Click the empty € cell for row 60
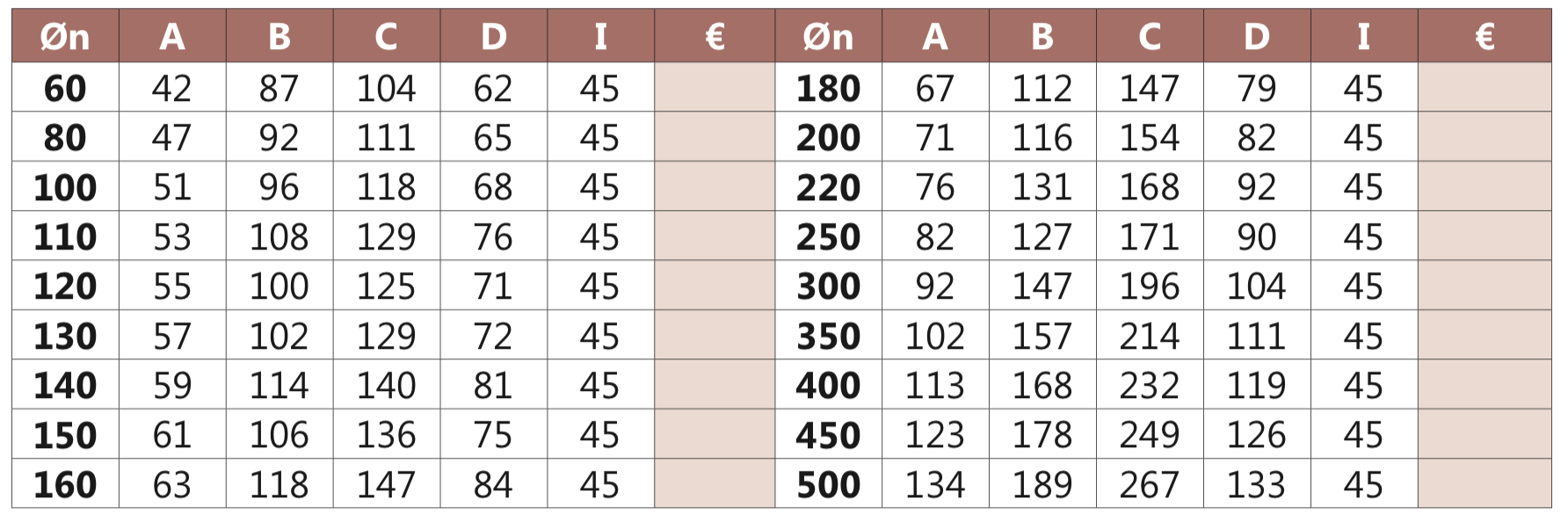The width and height of the screenshot is (1568, 522). click(x=715, y=87)
